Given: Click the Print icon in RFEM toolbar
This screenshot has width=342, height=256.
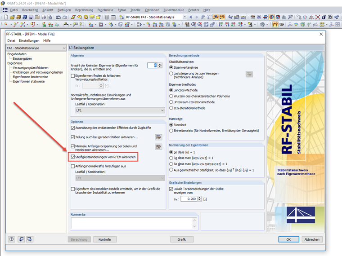Looking at the screenshot, I should click(44, 17).
